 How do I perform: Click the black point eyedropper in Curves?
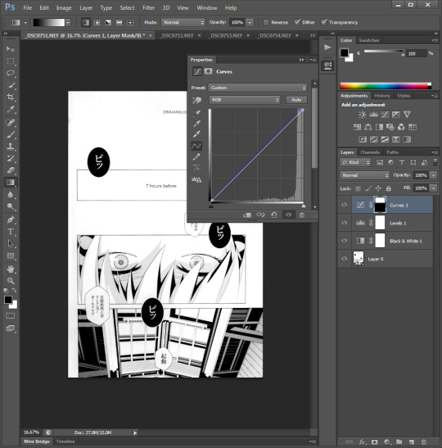pos(196,113)
